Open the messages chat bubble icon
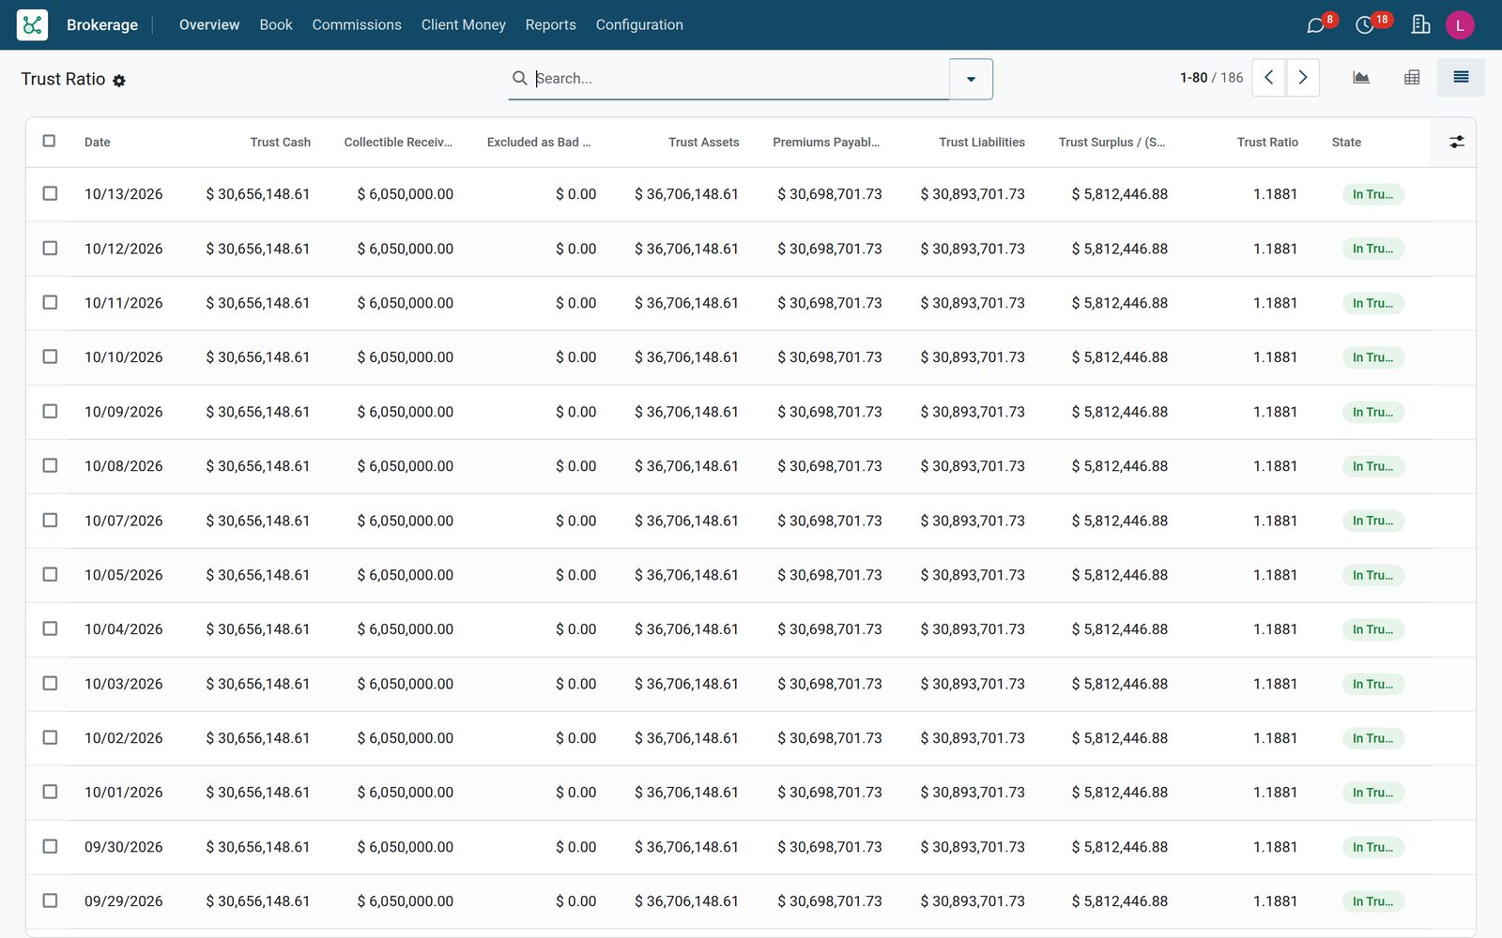This screenshot has width=1502, height=938. click(x=1316, y=25)
